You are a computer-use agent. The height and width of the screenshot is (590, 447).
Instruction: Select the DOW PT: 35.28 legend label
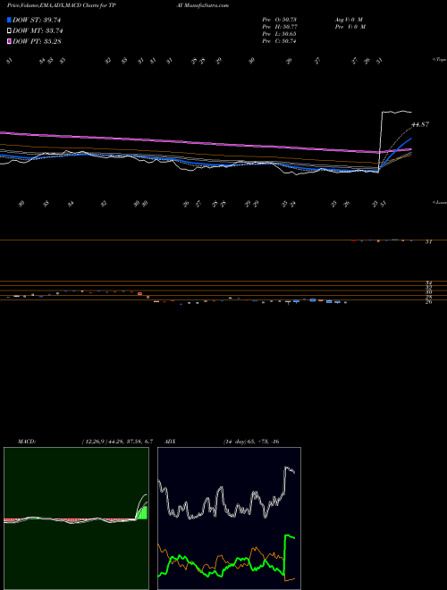click(x=37, y=41)
